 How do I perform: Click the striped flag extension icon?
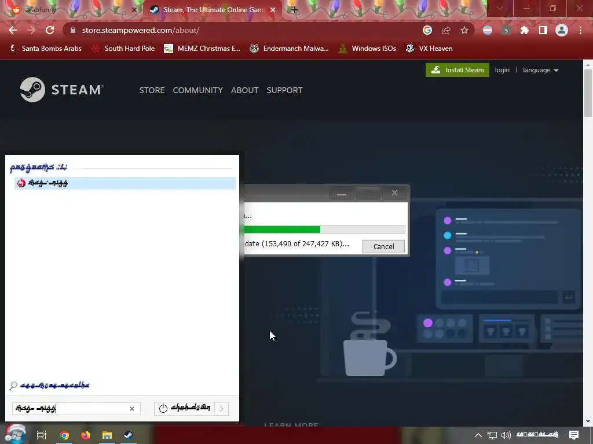[x=488, y=30]
